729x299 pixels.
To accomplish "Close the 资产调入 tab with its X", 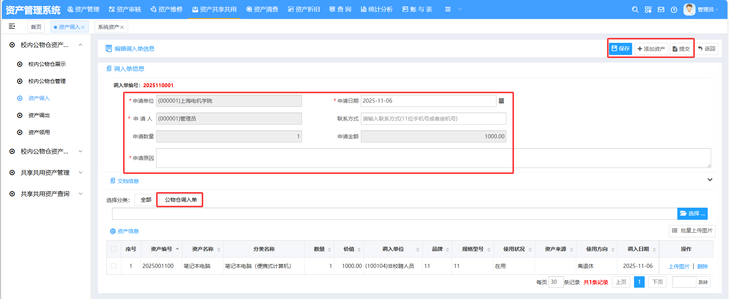I will coord(83,27).
